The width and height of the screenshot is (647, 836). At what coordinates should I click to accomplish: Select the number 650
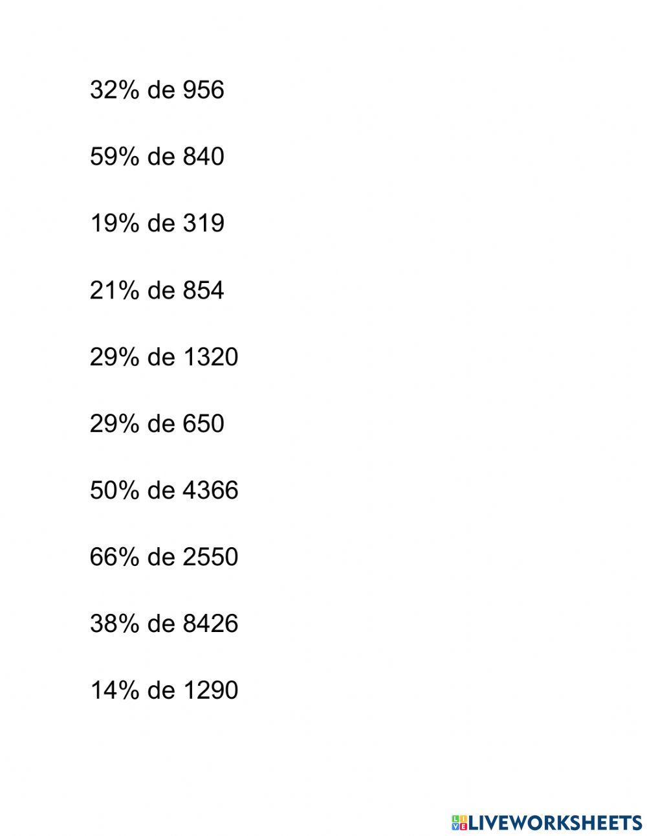point(203,424)
